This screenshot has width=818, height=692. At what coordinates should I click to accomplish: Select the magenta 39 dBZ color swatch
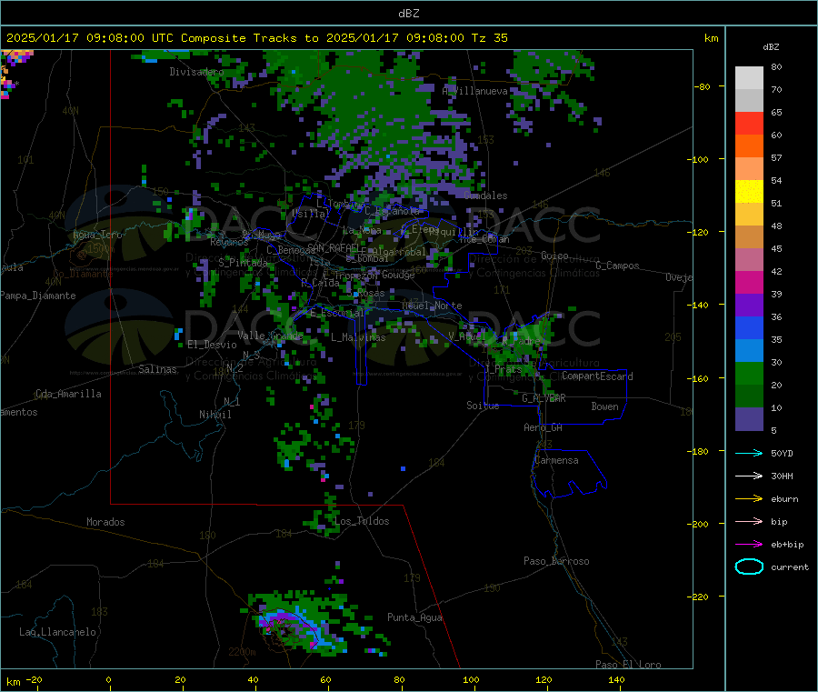[749, 282]
